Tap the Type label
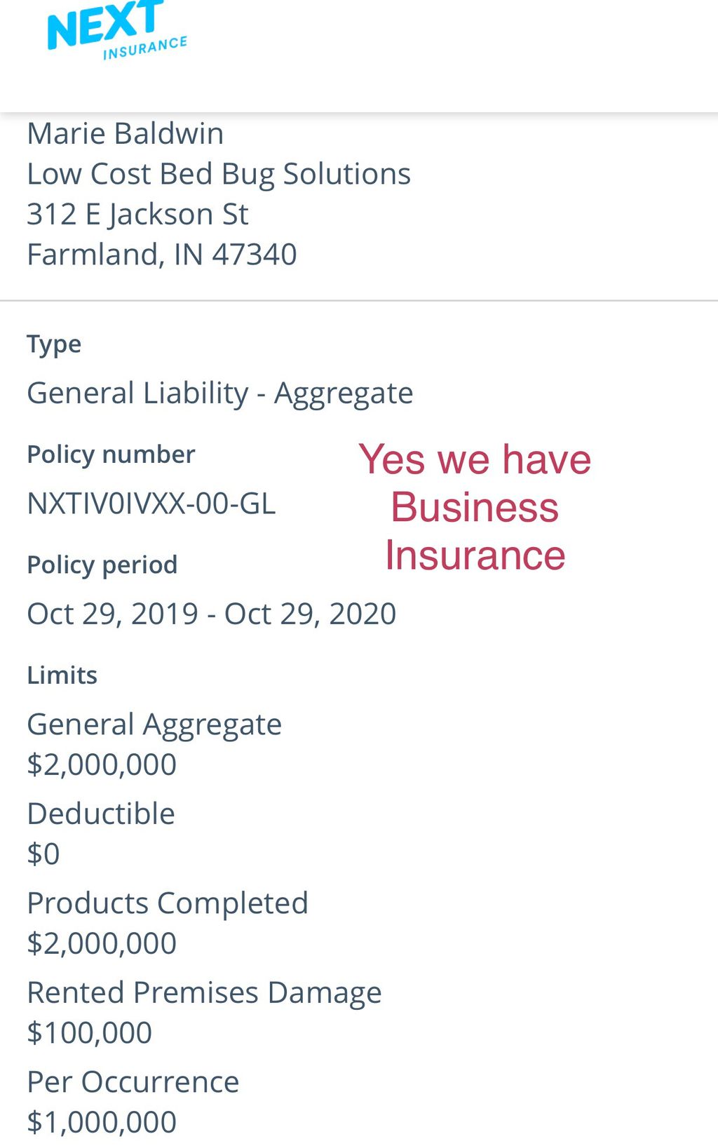Screen dimensions: 718x1146 [x=54, y=344]
